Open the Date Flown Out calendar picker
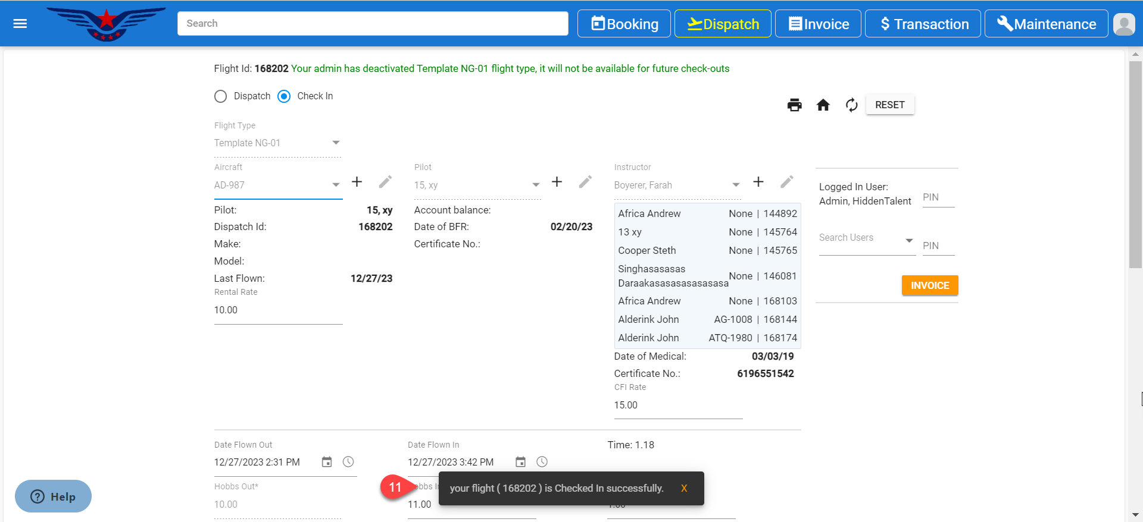Image resolution: width=1143 pixels, height=522 pixels. tap(327, 462)
